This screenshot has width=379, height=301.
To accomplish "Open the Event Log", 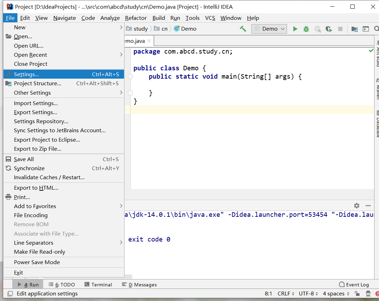I will point(354,285).
